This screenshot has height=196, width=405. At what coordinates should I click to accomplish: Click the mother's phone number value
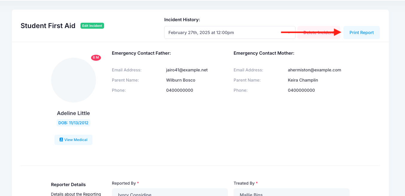point(301,90)
